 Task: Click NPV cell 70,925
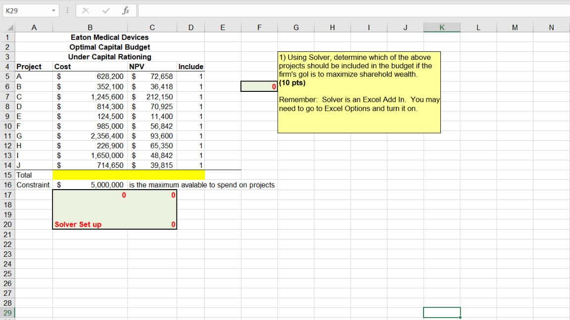[x=152, y=107]
